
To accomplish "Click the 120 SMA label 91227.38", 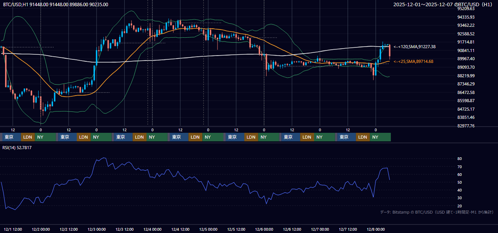I will click(x=415, y=47).
